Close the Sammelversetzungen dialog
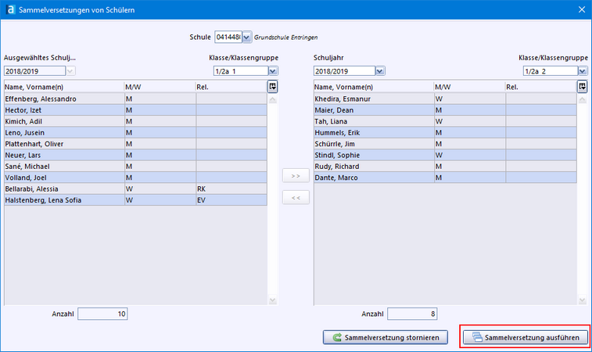 (x=580, y=9)
